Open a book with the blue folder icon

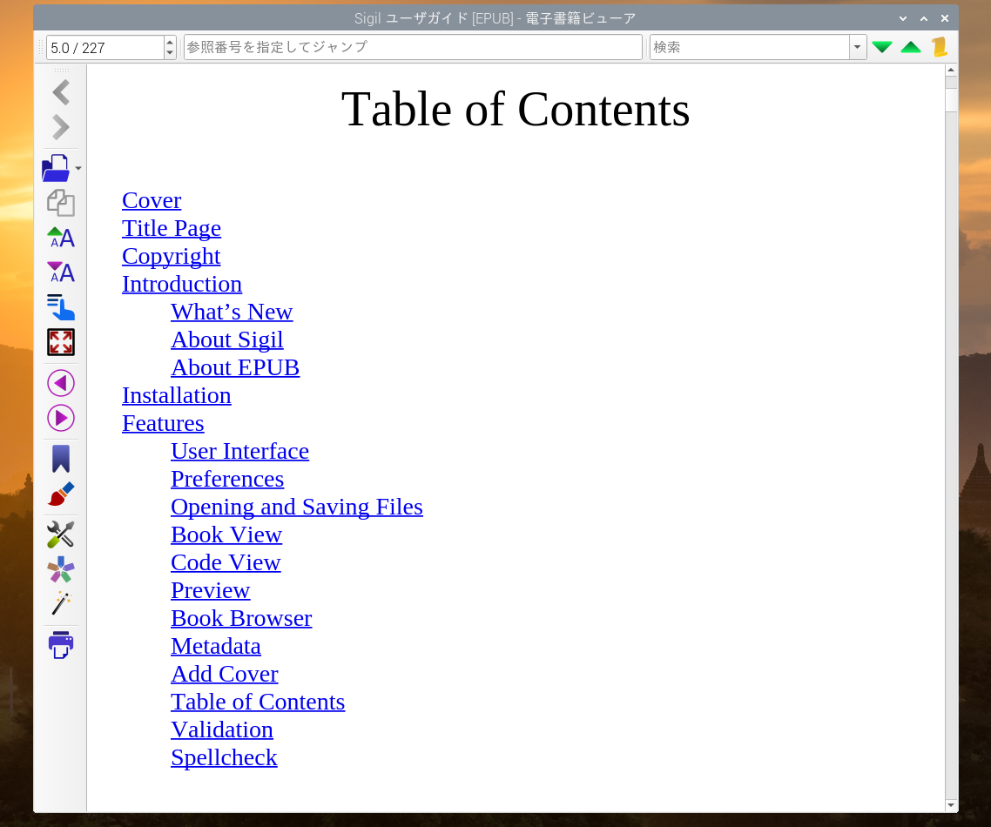coord(56,168)
